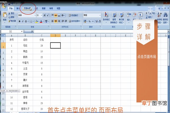Image resolution: width=170 pixels, height=113 pixels.
Task: Open the Font (字体) dialog launcher
Action: (x=48, y=27)
